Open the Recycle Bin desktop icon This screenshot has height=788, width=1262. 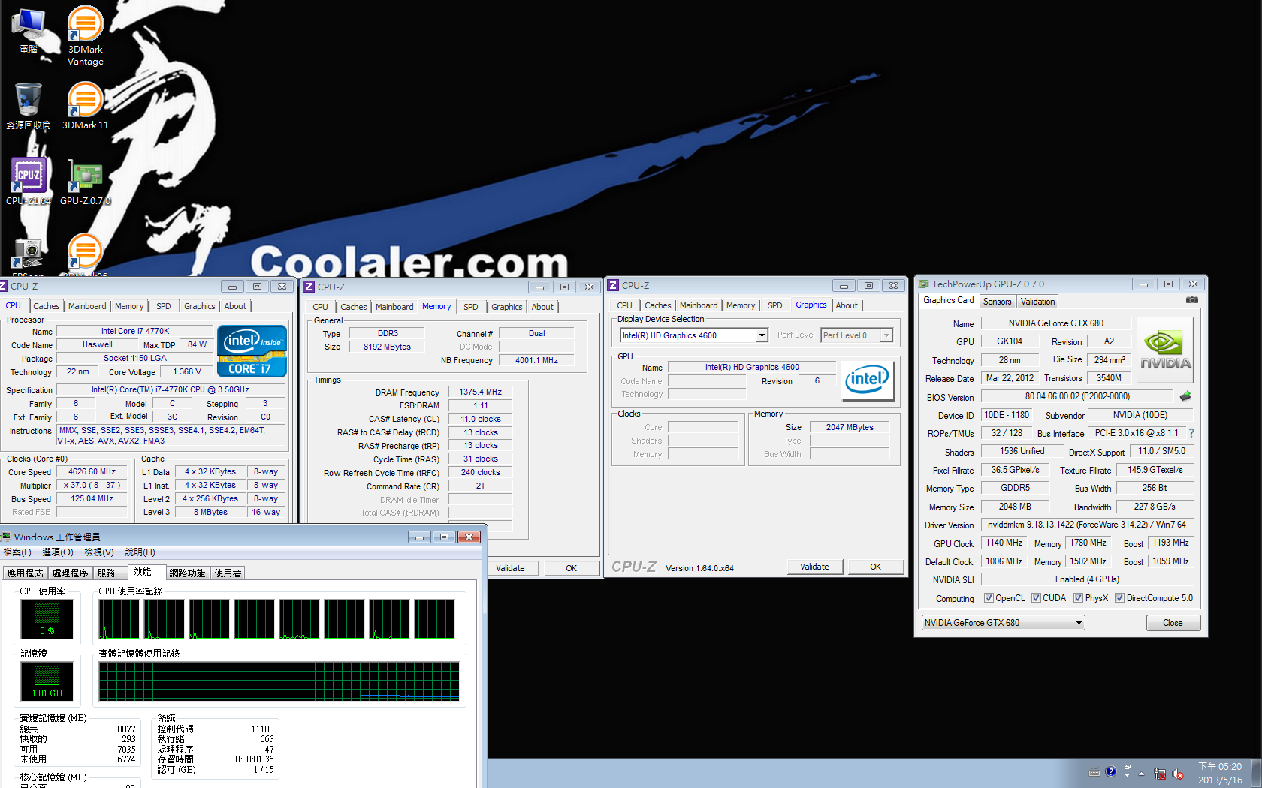coord(29,105)
